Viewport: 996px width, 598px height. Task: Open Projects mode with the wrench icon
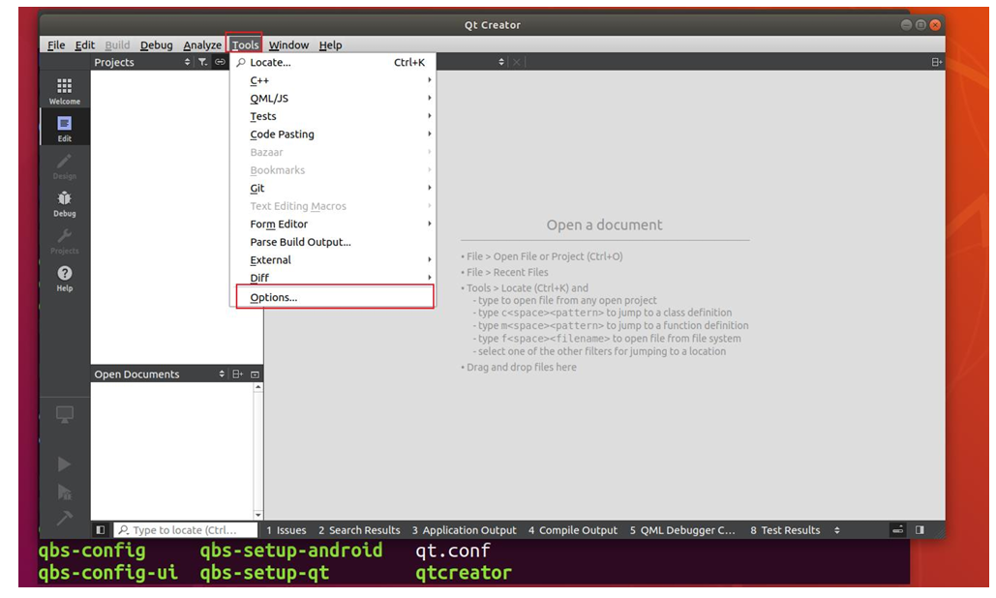[x=64, y=241]
